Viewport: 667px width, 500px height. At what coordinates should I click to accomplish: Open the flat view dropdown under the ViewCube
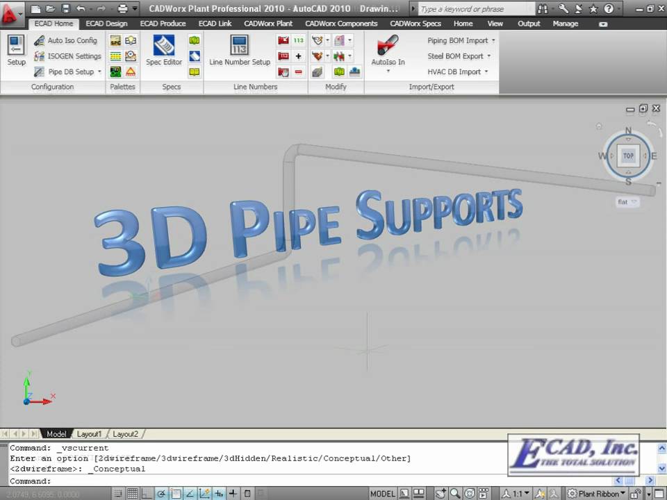[x=627, y=202]
